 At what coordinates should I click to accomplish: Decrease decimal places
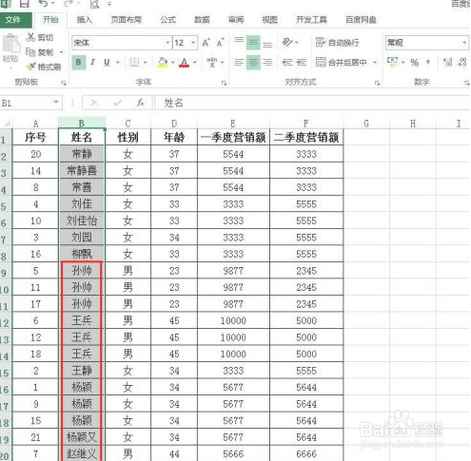pos(462,63)
